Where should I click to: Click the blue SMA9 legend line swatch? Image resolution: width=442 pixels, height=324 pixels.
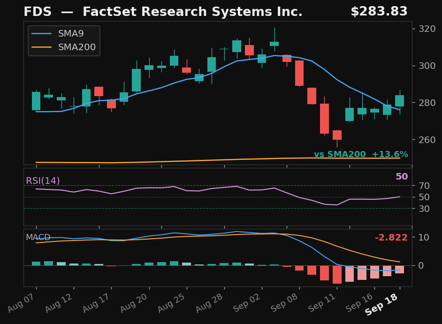click(41, 34)
